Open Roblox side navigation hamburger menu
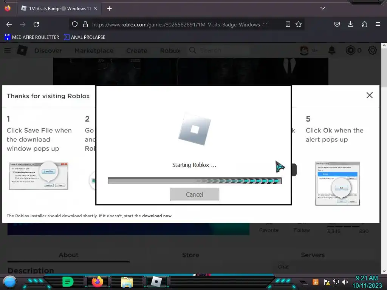Screen dimensions: 387x290 click(8, 50)
